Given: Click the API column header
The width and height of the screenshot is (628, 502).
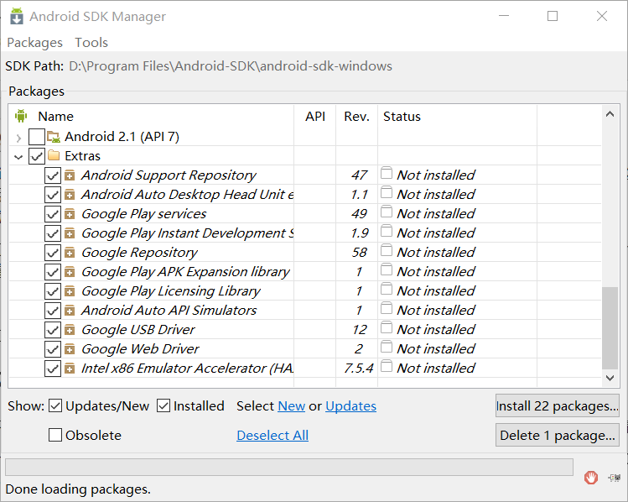Looking at the screenshot, I should click(x=315, y=117).
